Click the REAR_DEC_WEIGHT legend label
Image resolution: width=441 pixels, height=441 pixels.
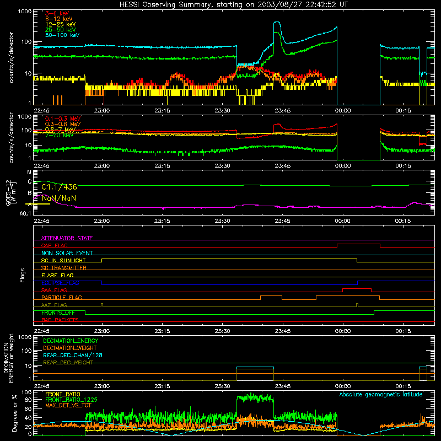pyautogui.click(x=68, y=363)
